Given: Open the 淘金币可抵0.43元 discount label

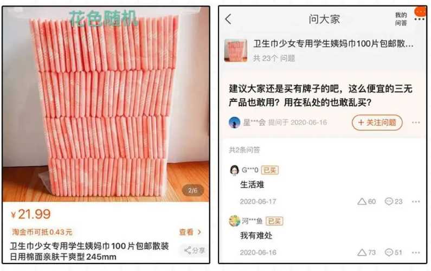Looking at the screenshot, I should click(x=42, y=232).
